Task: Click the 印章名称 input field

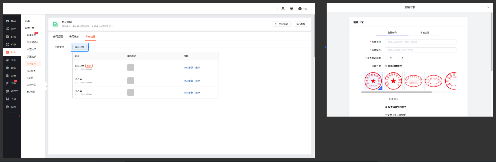Action: tap(421, 42)
